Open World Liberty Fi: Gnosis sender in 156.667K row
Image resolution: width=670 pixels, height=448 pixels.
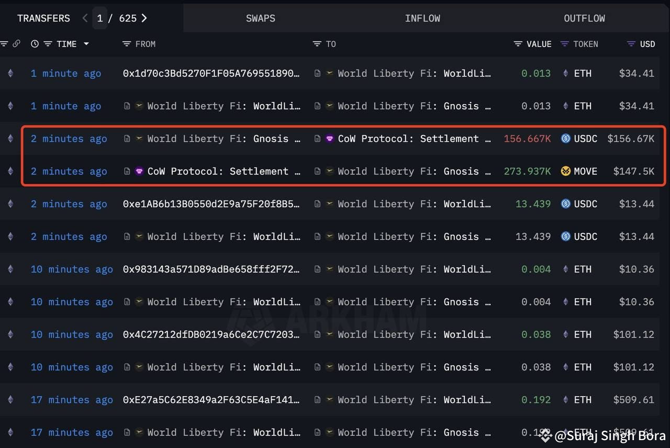[x=224, y=139]
